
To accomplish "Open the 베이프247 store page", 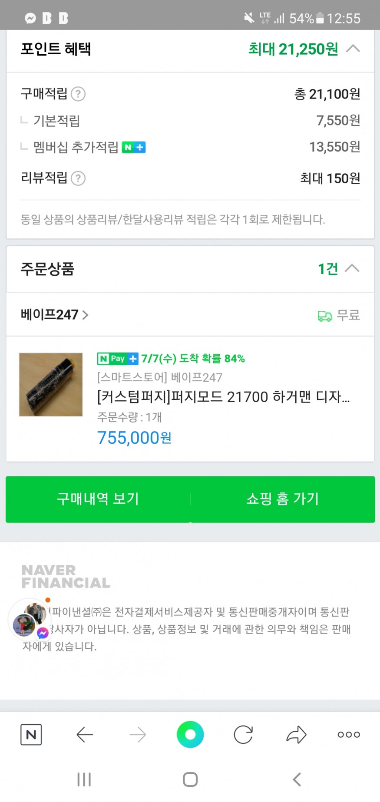I will point(54,314).
